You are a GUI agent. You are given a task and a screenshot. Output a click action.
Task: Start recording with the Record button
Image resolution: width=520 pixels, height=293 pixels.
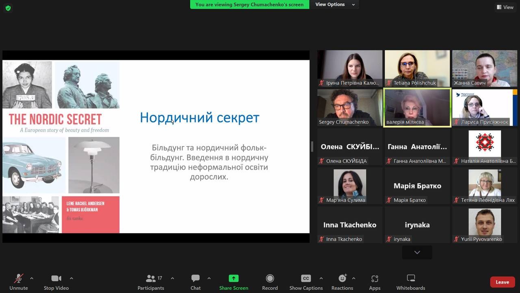click(270, 282)
